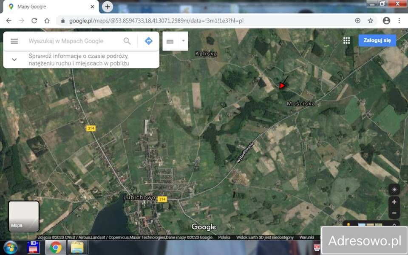Open the Polska footer link
Screen dimensions: 408x255
coord(224,237)
